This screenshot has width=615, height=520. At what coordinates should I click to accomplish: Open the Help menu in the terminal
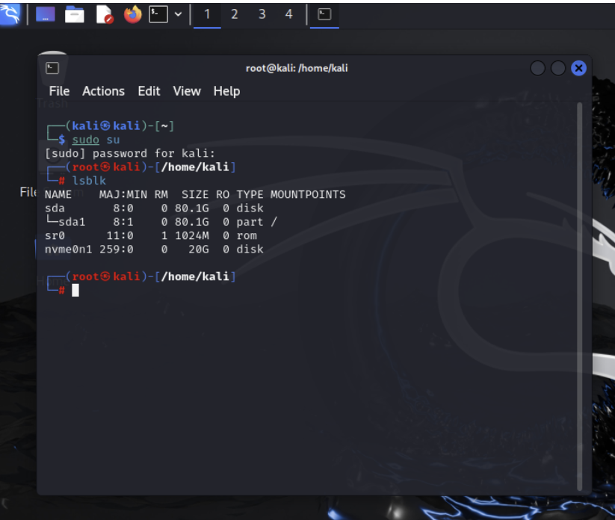click(227, 90)
